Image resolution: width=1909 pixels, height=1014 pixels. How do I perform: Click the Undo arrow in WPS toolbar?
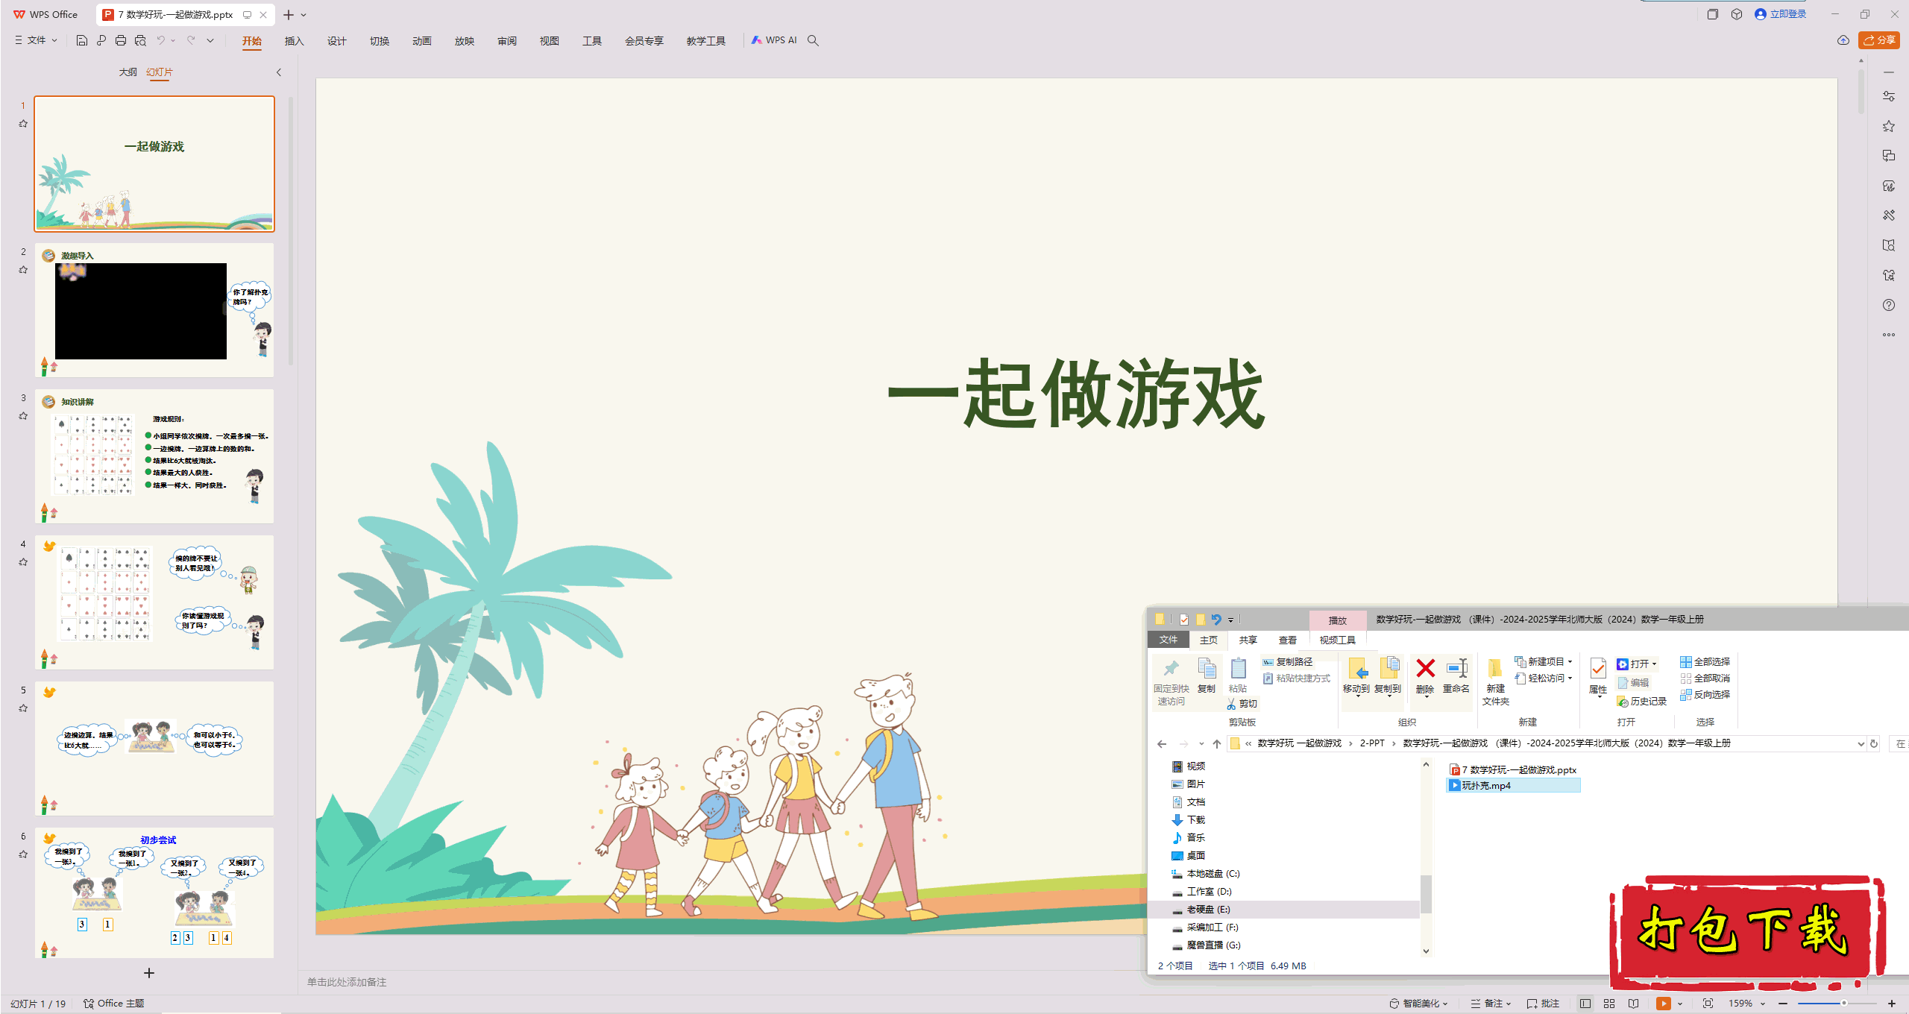click(160, 40)
